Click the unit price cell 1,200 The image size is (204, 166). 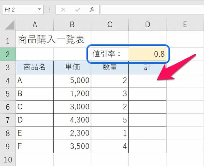tap(72, 94)
